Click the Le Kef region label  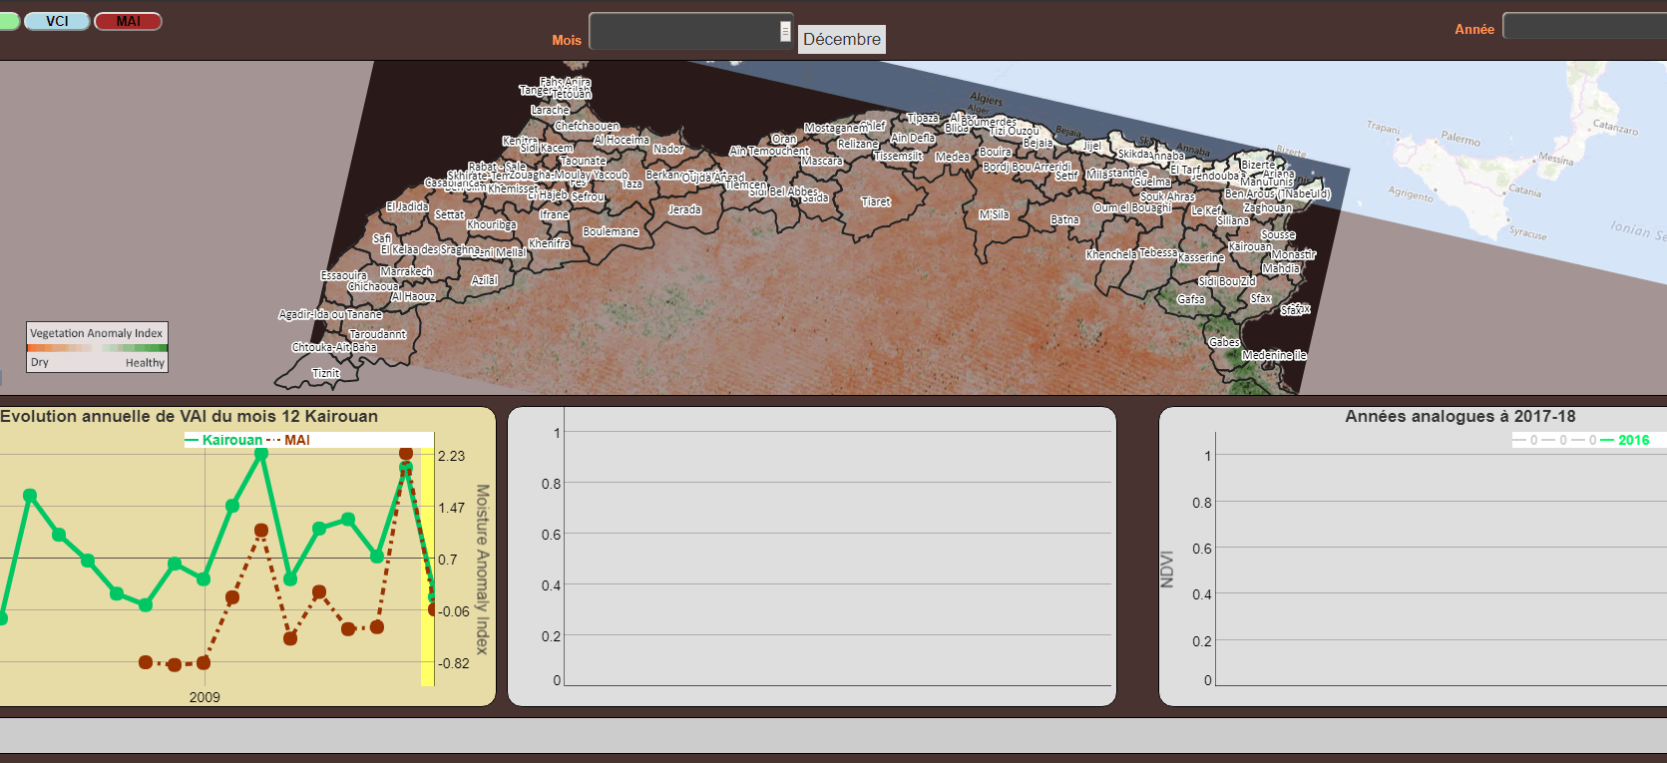[1205, 210]
